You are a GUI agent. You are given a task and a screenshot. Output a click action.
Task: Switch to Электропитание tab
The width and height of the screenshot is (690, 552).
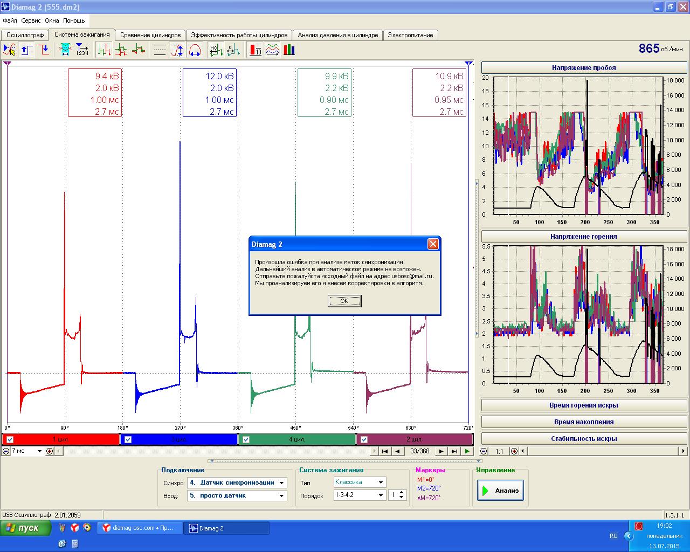coord(410,35)
